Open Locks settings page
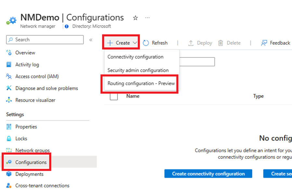292x193 pixels. (x=21, y=138)
